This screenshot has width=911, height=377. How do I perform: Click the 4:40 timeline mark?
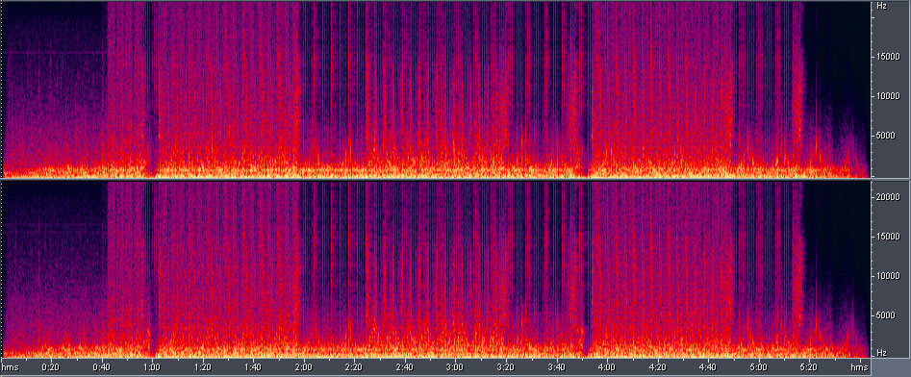[x=708, y=367]
